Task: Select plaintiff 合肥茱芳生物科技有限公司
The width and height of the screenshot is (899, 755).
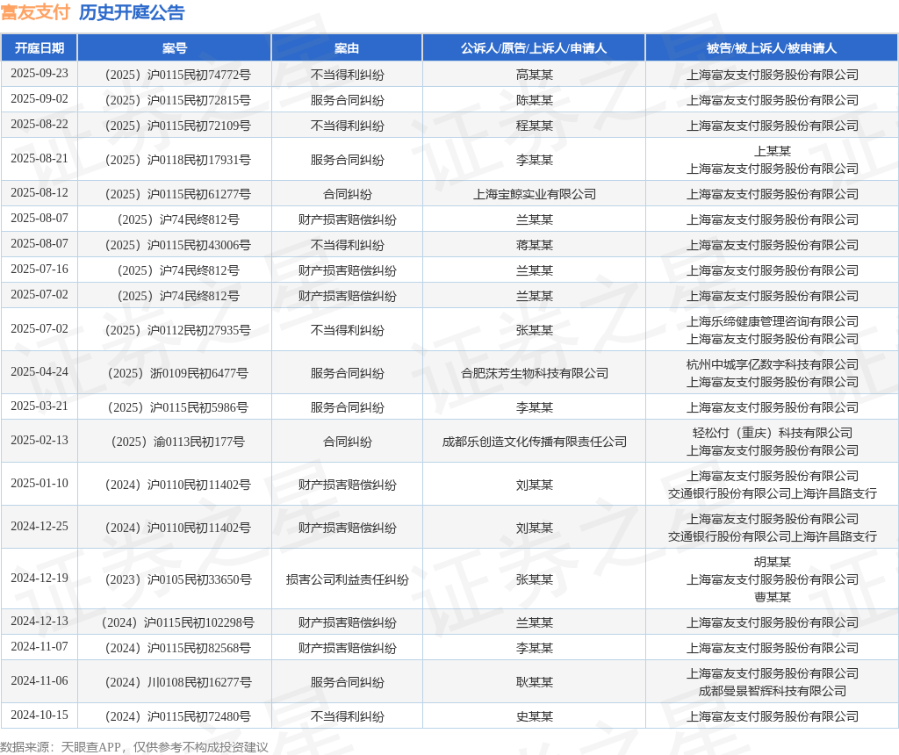Action: tap(535, 373)
